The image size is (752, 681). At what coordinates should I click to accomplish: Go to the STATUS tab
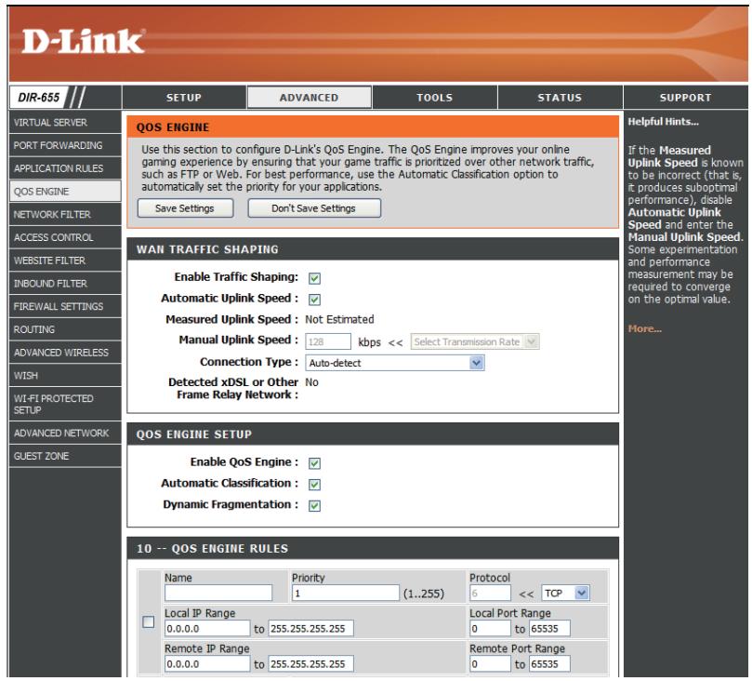[x=560, y=98]
